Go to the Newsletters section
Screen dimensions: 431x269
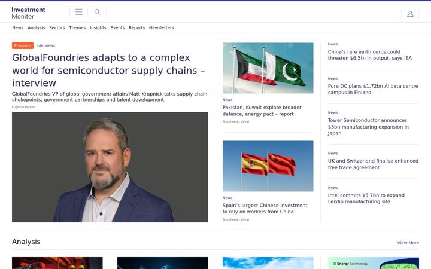(x=162, y=27)
